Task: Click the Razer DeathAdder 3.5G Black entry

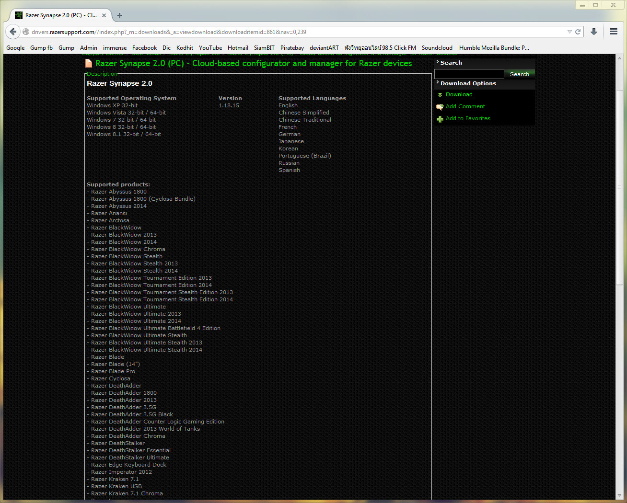Action: point(132,414)
